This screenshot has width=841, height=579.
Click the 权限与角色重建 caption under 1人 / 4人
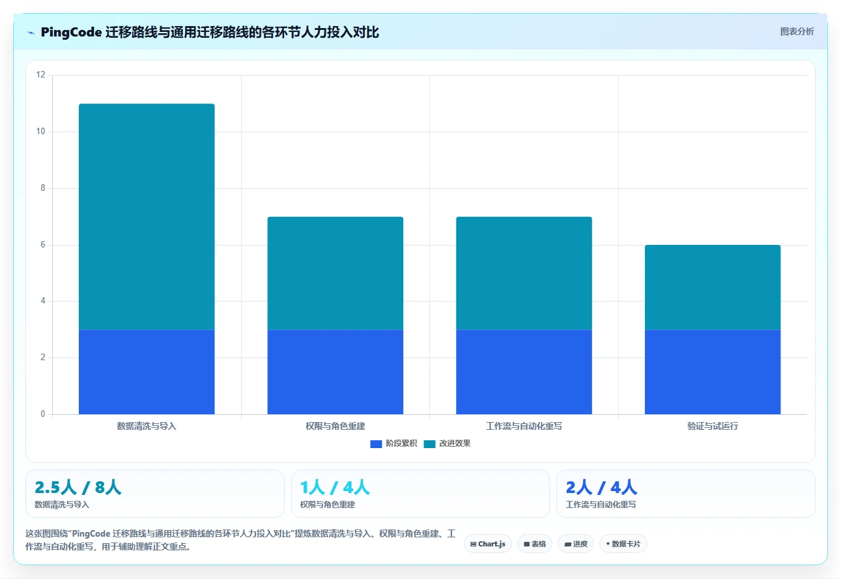328,504
